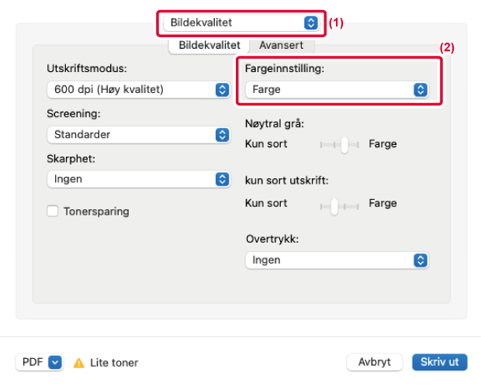Click the Skriv ut button

pos(440,362)
